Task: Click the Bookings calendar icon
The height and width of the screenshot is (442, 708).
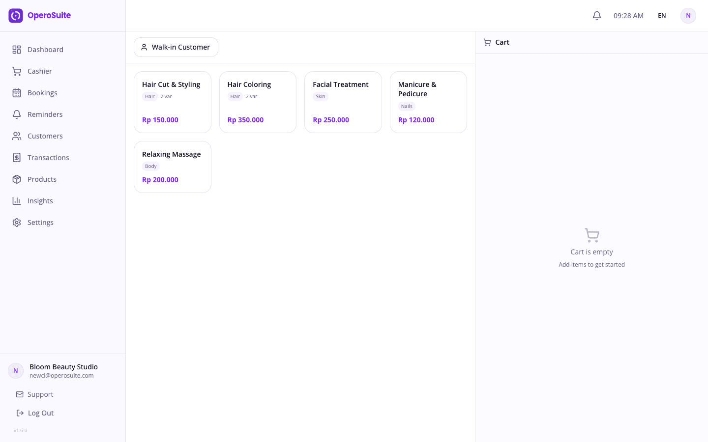Action: 17,93
